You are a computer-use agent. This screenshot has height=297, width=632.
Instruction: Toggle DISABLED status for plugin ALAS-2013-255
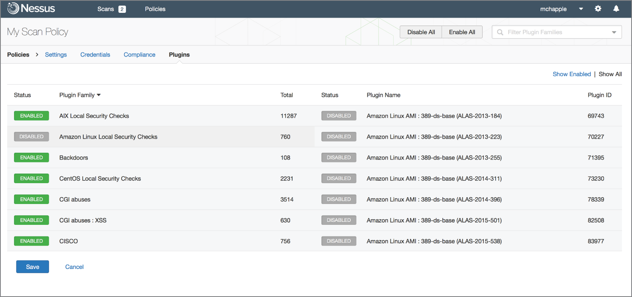coord(339,158)
